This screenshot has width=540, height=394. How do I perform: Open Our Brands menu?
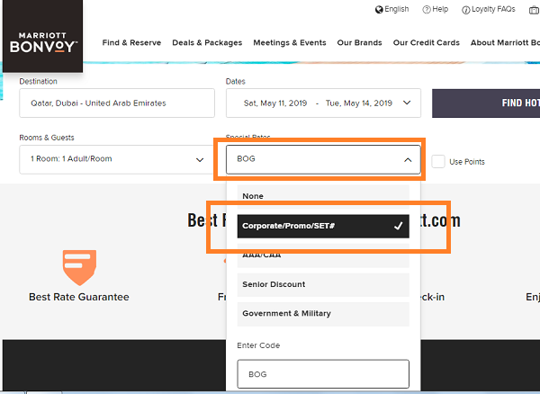pyautogui.click(x=359, y=42)
